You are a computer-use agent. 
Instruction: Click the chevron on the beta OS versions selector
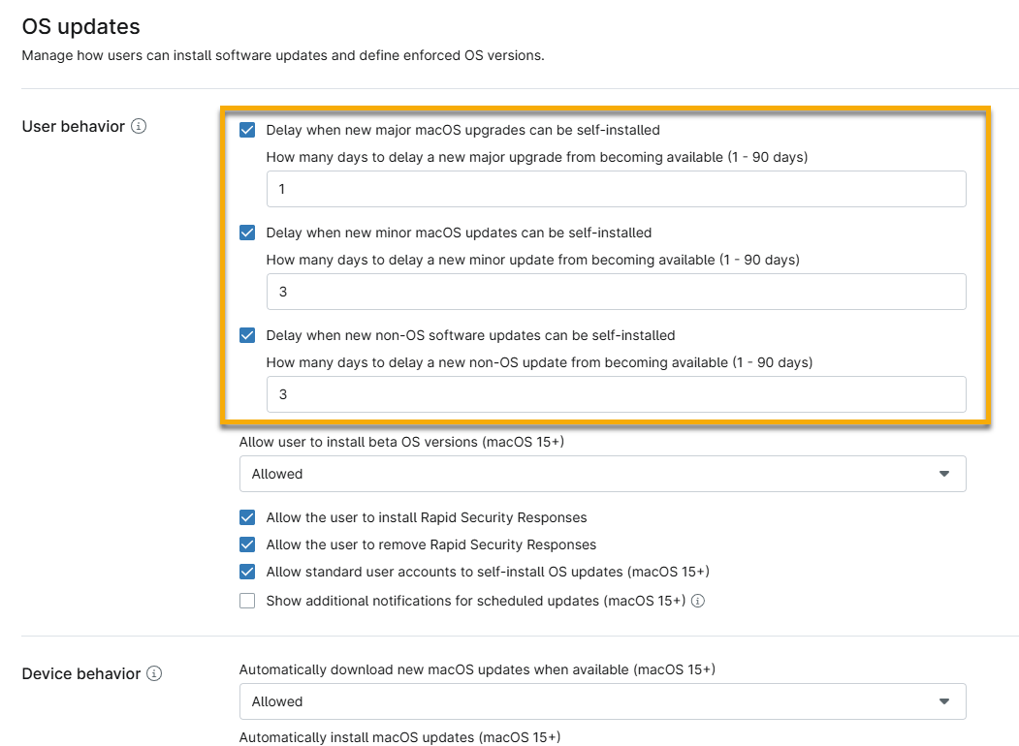point(943,474)
